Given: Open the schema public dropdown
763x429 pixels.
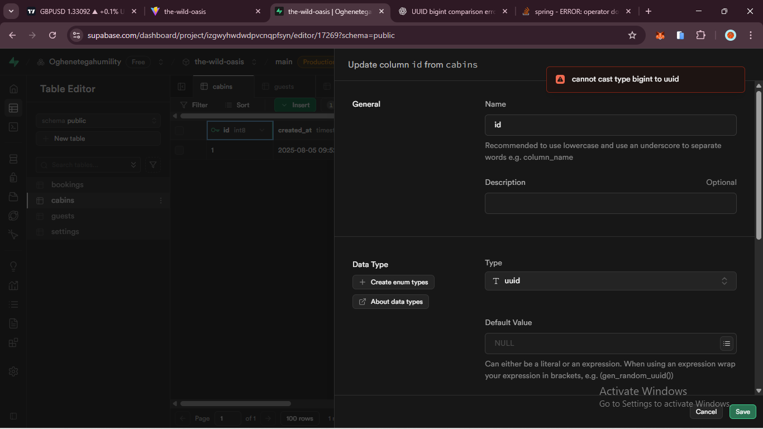Looking at the screenshot, I should (98, 121).
